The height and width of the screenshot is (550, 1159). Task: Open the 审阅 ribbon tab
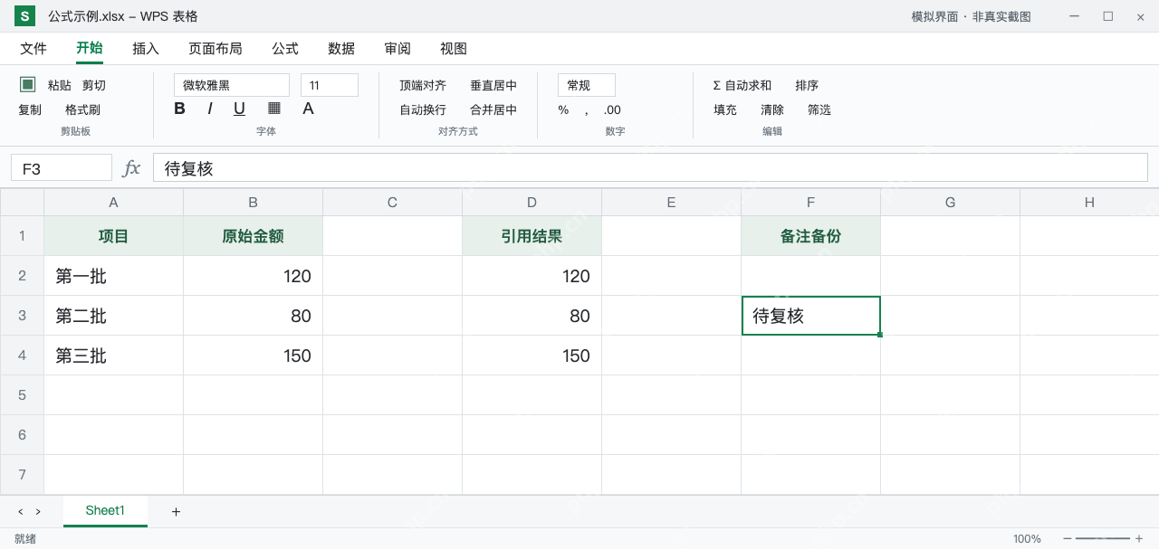click(398, 49)
